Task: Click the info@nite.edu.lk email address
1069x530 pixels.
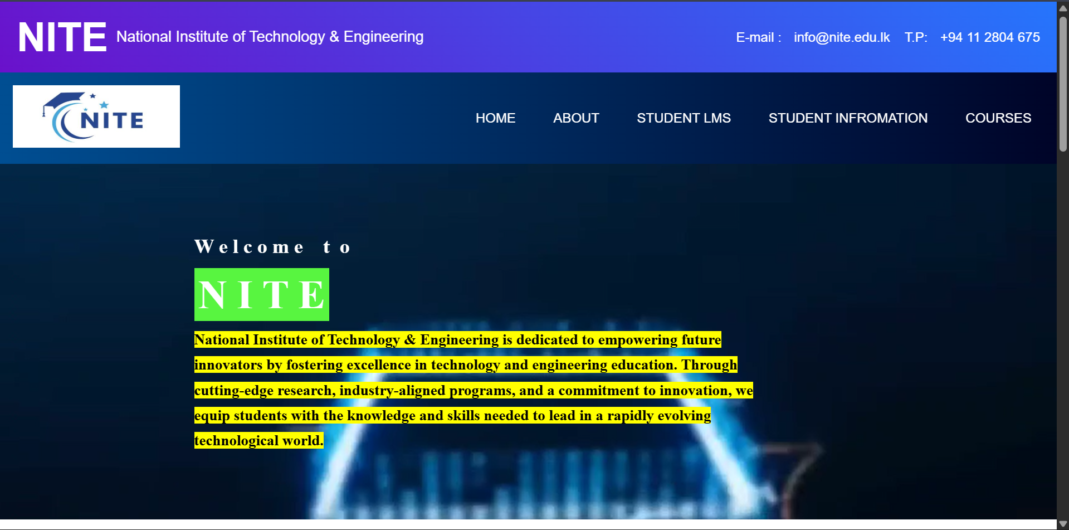Action: [x=841, y=37]
